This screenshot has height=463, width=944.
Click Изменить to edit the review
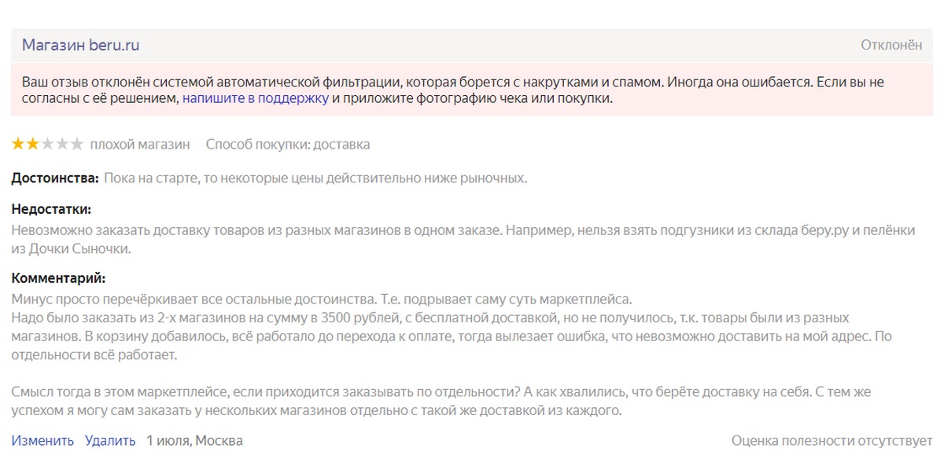click(x=42, y=440)
